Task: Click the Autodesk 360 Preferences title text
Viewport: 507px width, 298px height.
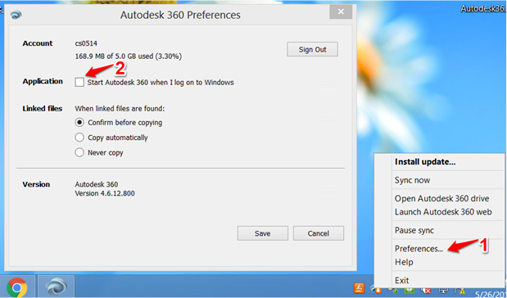Action: click(180, 15)
